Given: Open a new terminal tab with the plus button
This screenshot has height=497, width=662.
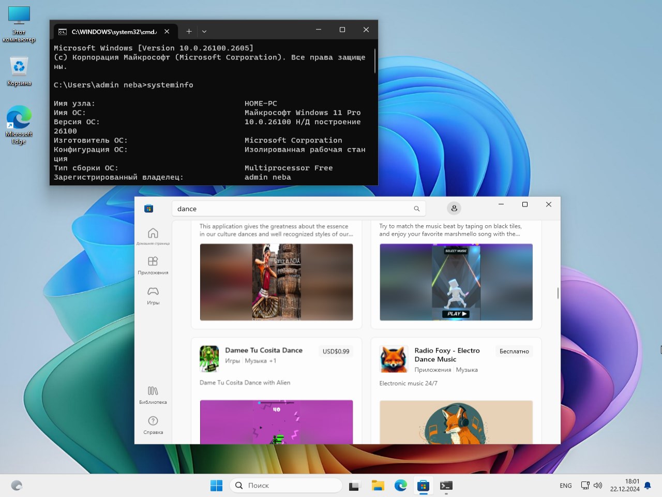Looking at the screenshot, I should point(189,31).
